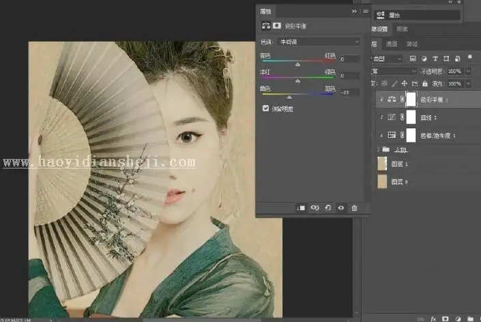Add a layer mask from the Layers bottom bar
The image size is (481, 322).
446,319
